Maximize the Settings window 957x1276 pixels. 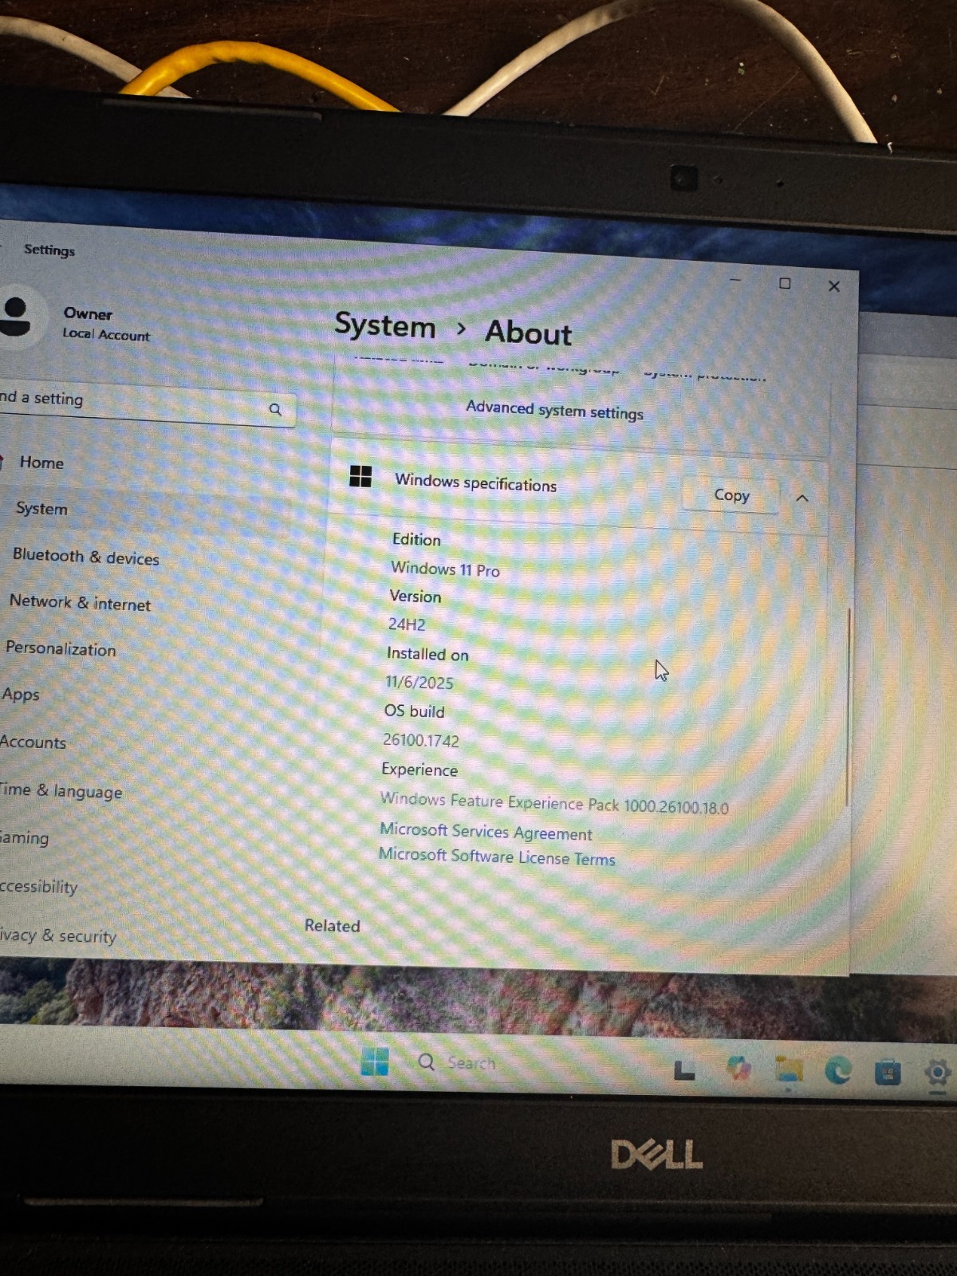click(x=785, y=283)
